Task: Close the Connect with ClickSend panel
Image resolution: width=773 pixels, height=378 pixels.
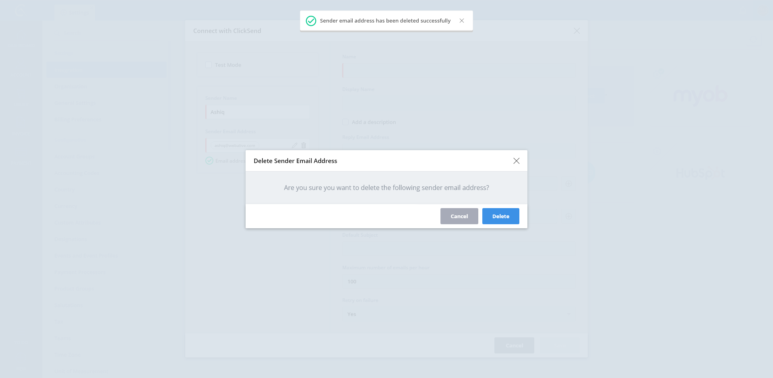Action: [577, 31]
